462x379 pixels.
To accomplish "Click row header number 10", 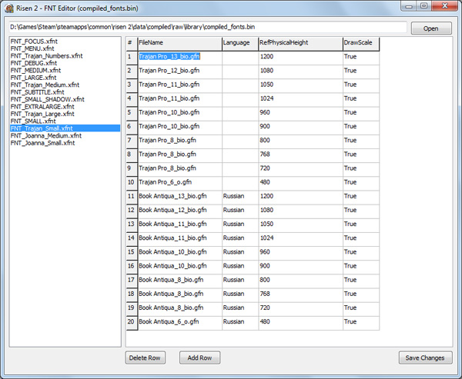I will (132, 183).
